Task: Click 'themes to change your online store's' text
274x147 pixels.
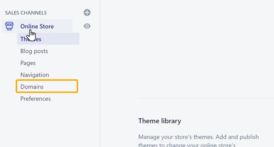Action: pos(187,145)
